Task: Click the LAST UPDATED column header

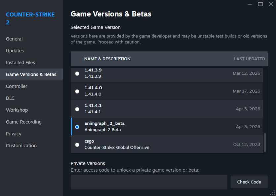Action: 250,59
